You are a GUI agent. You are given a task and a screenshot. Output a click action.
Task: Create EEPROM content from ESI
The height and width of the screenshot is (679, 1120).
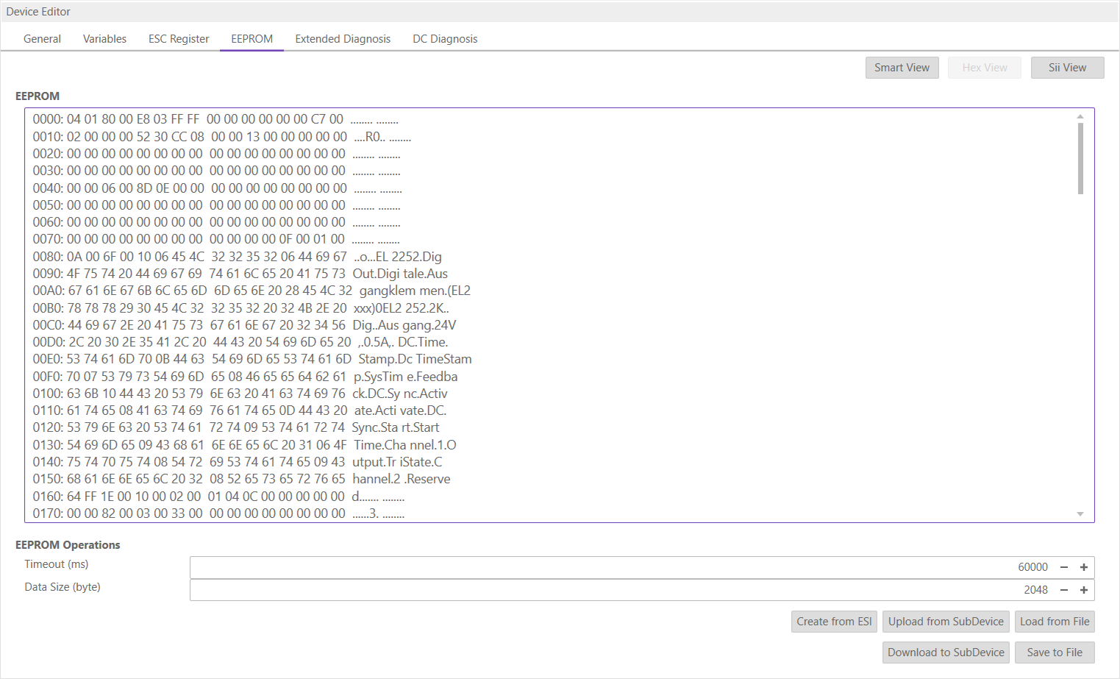click(834, 621)
